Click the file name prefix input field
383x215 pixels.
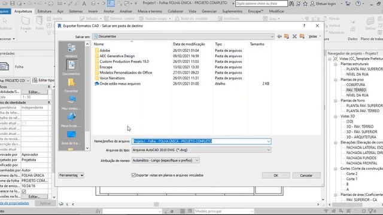(x=199, y=142)
